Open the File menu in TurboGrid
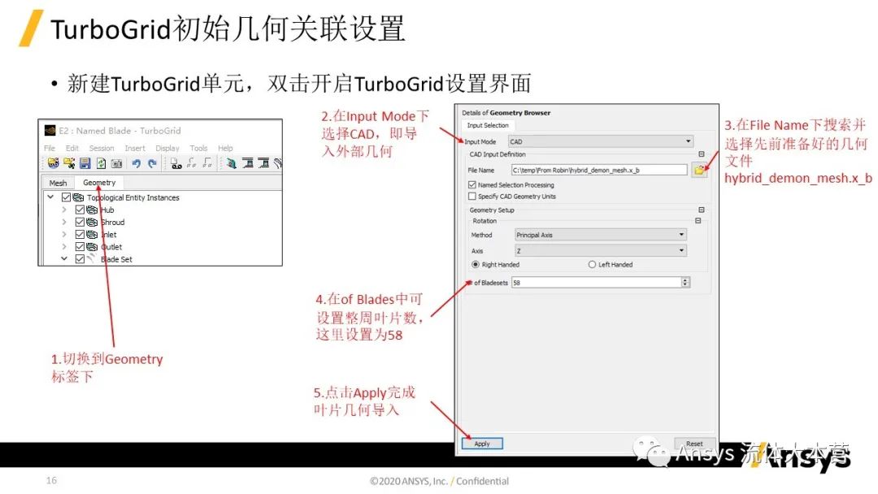The height and width of the screenshot is (494, 878). pos(50,148)
